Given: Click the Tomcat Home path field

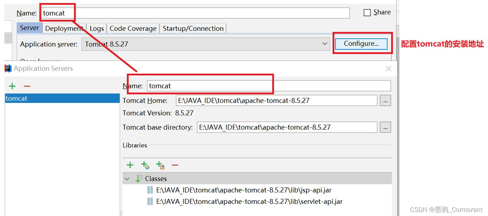Looking at the screenshot, I should pos(276,101).
